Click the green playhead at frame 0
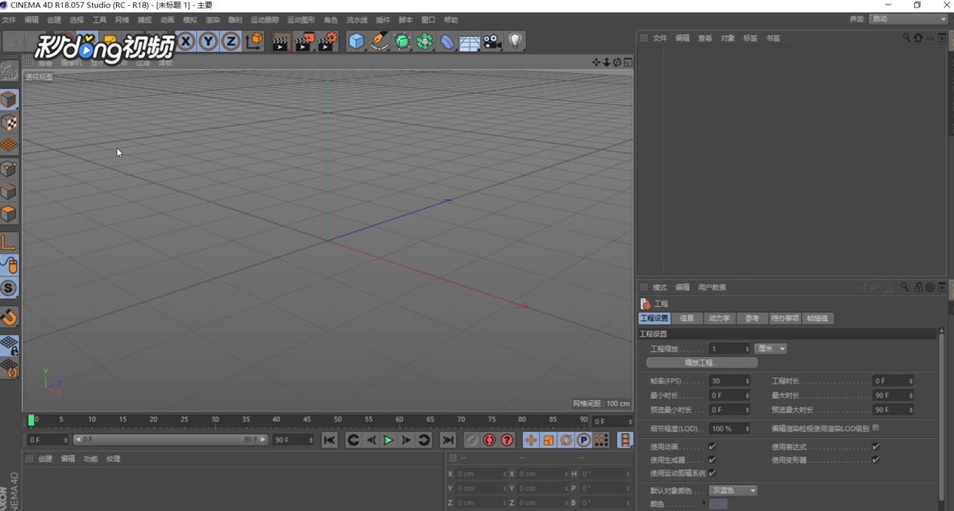Viewport: 954px width, 511px height. point(32,420)
